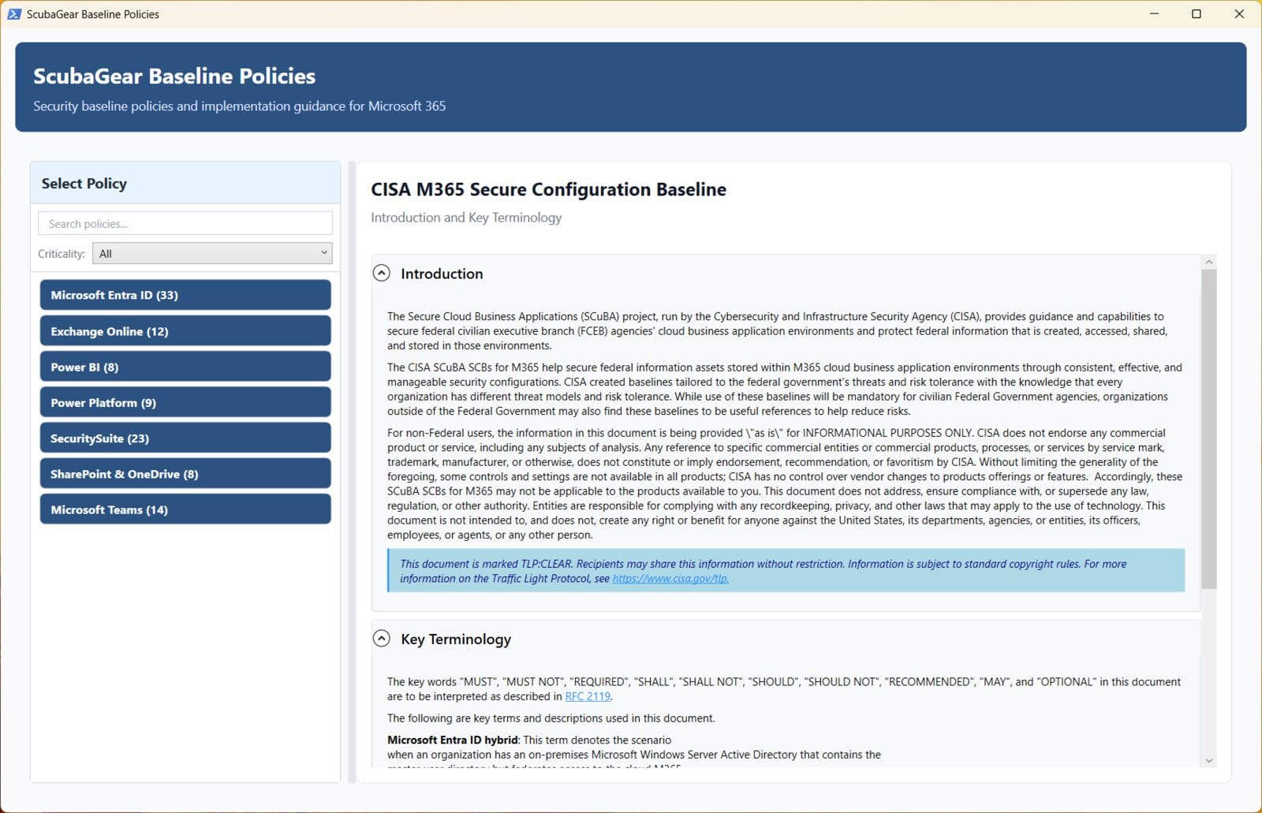Choose SecuritySuite (23) policy group
The width and height of the screenshot is (1262, 813).
click(185, 438)
